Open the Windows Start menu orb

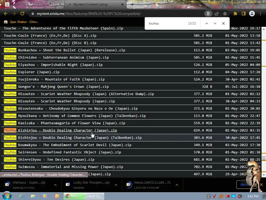point(7,196)
